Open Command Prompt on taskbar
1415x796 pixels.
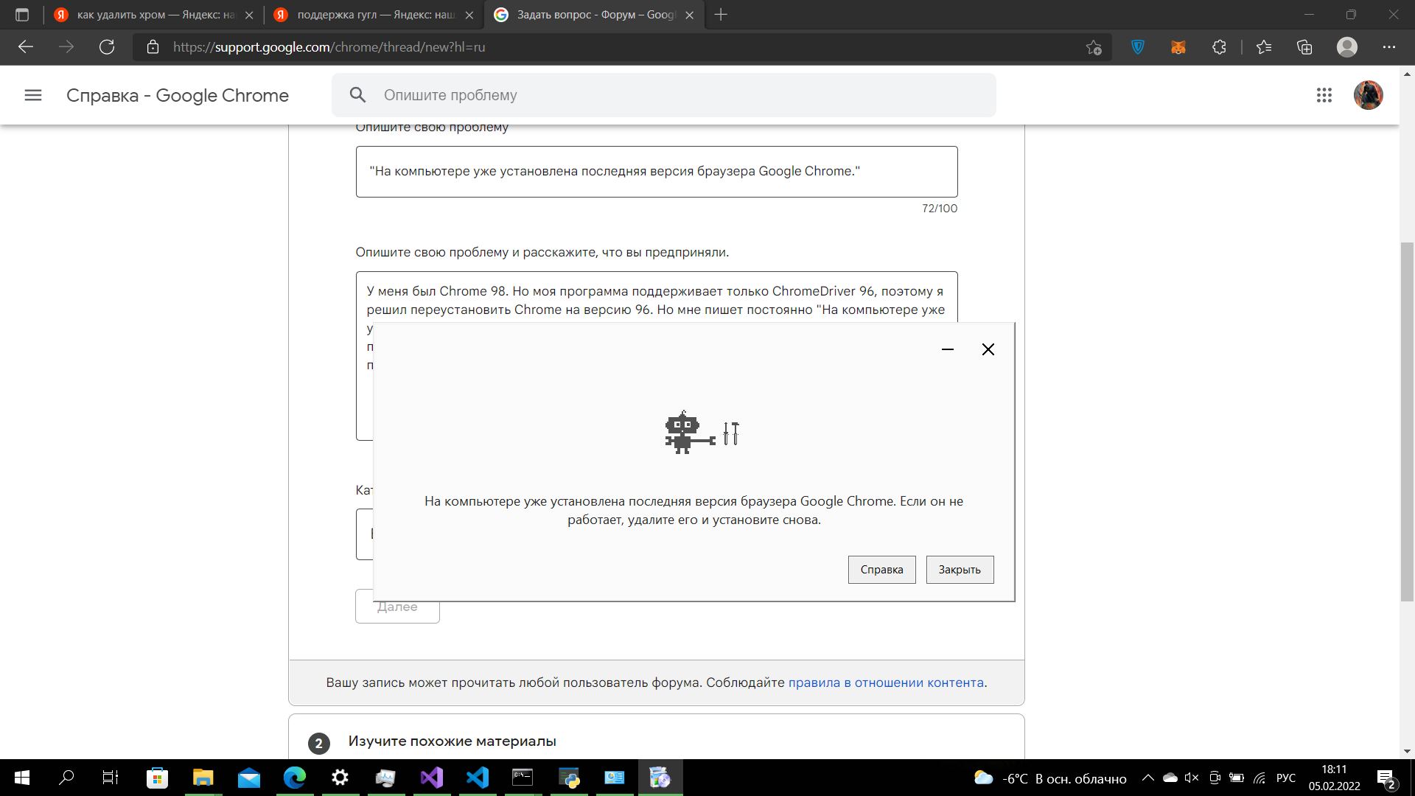click(x=523, y=778)
